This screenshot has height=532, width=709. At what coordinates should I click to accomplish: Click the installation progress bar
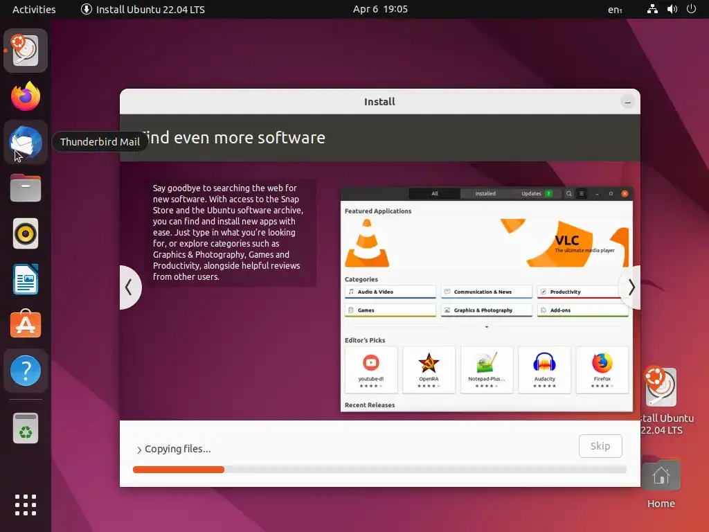click(380, 470)
